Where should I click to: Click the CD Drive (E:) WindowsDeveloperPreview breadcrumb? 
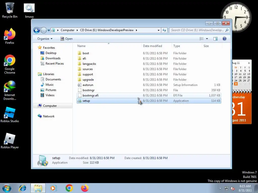(107, 30)
